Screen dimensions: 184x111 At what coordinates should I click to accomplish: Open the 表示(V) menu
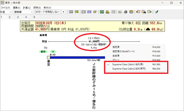pos(47,8)
